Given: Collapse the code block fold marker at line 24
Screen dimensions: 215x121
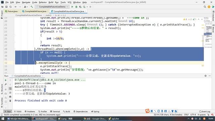Looking at the screenshot, I should click(14, 35).
